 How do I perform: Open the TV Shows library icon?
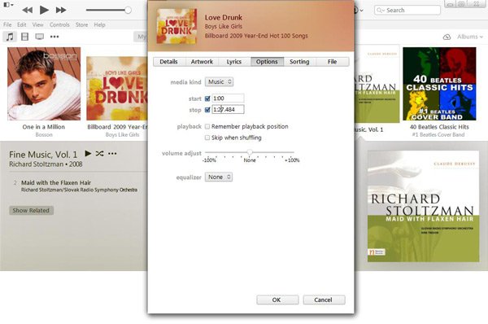click(x=40, y=37)
